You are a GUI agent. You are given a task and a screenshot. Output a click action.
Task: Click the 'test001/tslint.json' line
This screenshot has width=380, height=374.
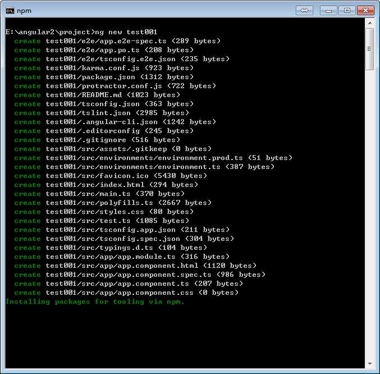click(102, 113)
